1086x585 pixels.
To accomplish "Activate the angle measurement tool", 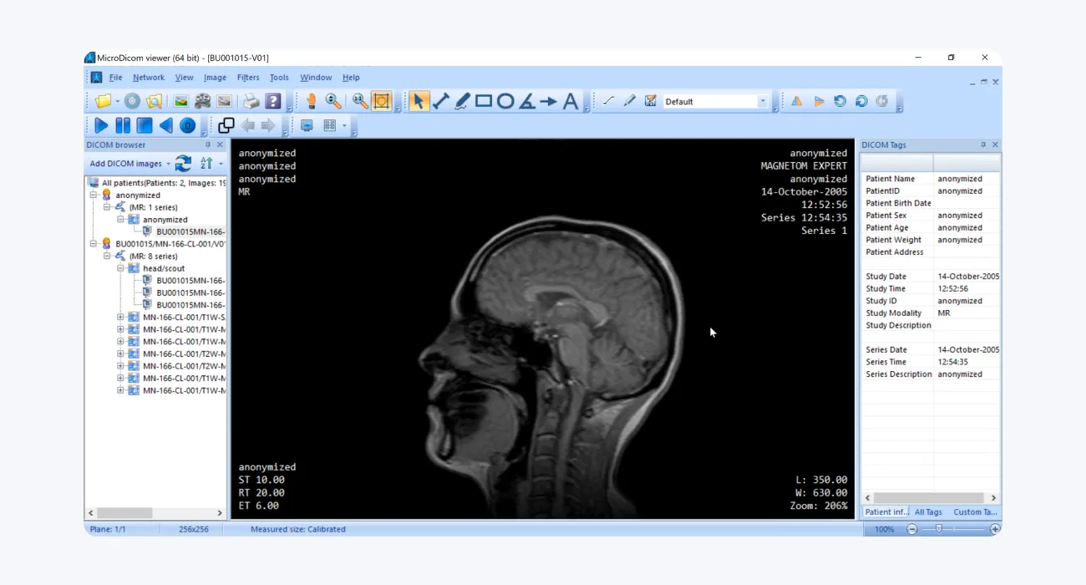I will click(x=527, y=100).
